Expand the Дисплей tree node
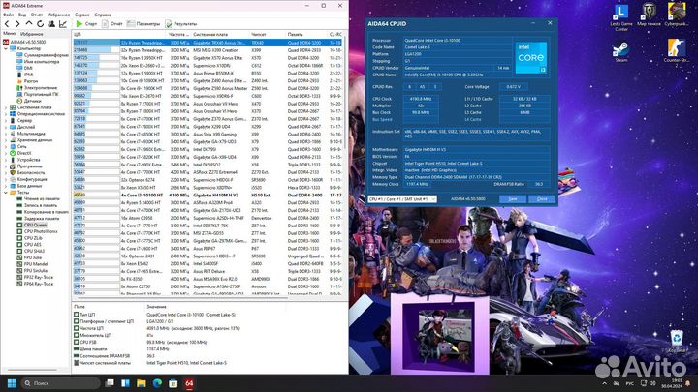The width and height of the screenshot is (698, 392). 6,127
